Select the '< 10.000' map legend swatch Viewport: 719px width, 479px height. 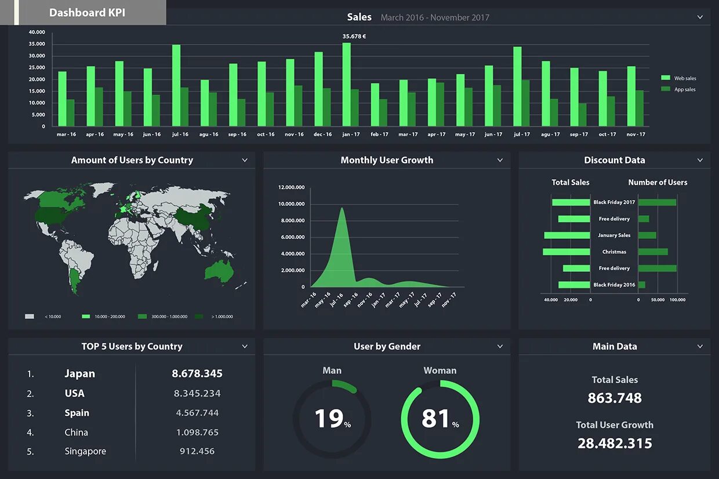coord(29,316)
